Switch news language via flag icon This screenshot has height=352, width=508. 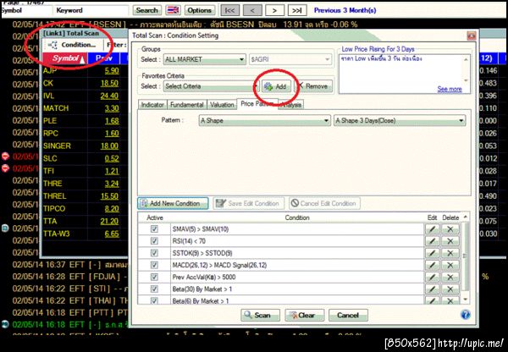173,10
